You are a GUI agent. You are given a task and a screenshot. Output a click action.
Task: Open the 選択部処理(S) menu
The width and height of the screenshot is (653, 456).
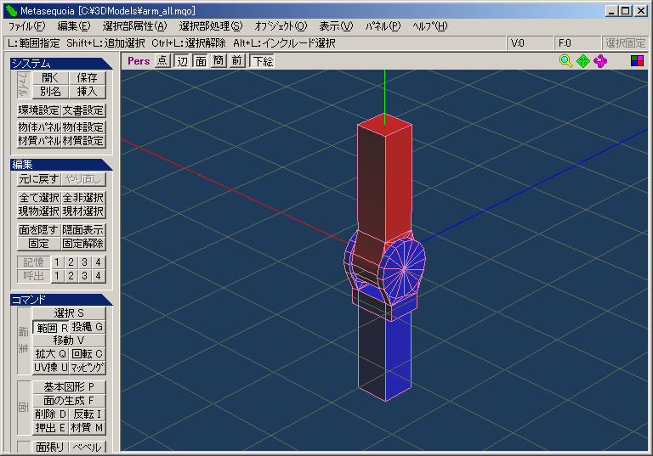[x=211, y=26]
